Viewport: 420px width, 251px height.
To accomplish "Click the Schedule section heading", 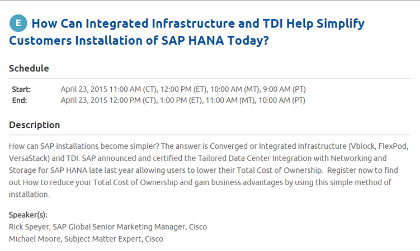I will [29, 69].
